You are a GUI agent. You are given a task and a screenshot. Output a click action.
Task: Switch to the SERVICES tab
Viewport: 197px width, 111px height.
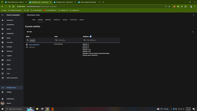pyautogui.click(x=48, y=20)
